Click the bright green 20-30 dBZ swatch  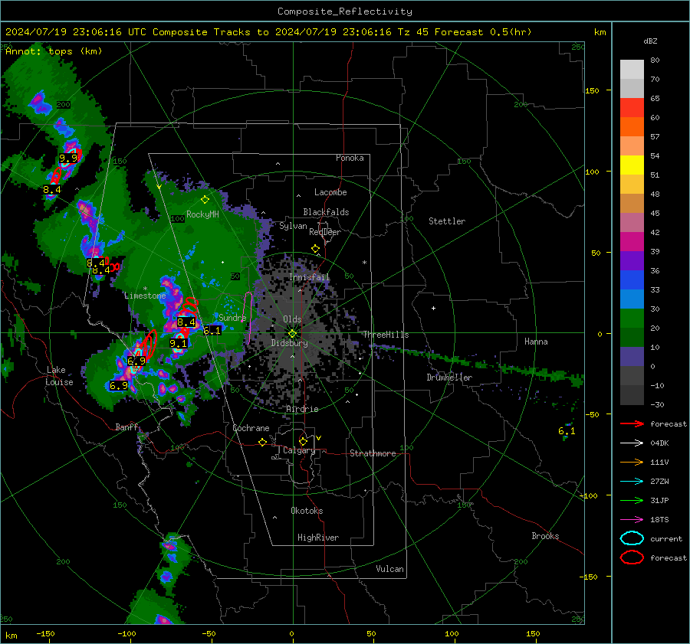[x=632, y=318]
